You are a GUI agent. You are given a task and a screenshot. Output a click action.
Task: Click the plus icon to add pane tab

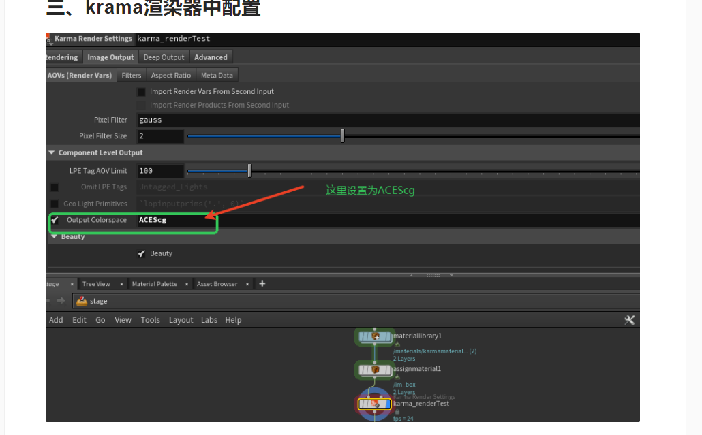pos(262,284)
